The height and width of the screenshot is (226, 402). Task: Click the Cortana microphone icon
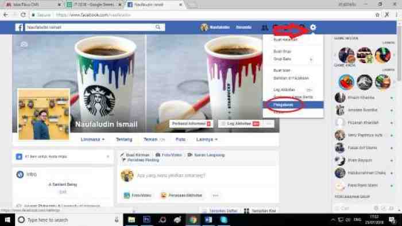(117, 220)
